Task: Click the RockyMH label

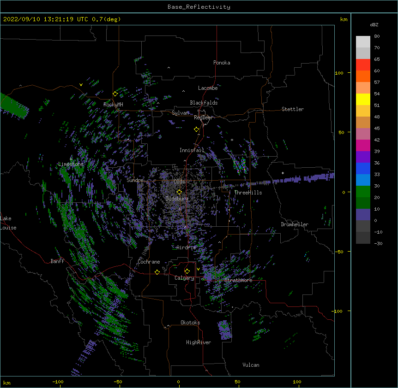Action: (113, 105)
